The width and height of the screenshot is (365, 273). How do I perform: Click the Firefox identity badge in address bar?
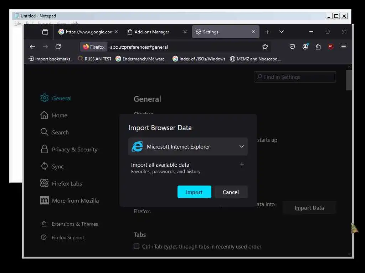click(94, 47)
